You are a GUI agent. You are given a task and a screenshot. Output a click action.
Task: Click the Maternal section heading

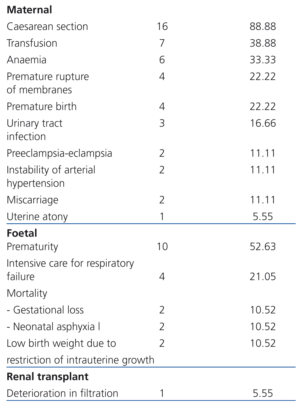point(29,10)
